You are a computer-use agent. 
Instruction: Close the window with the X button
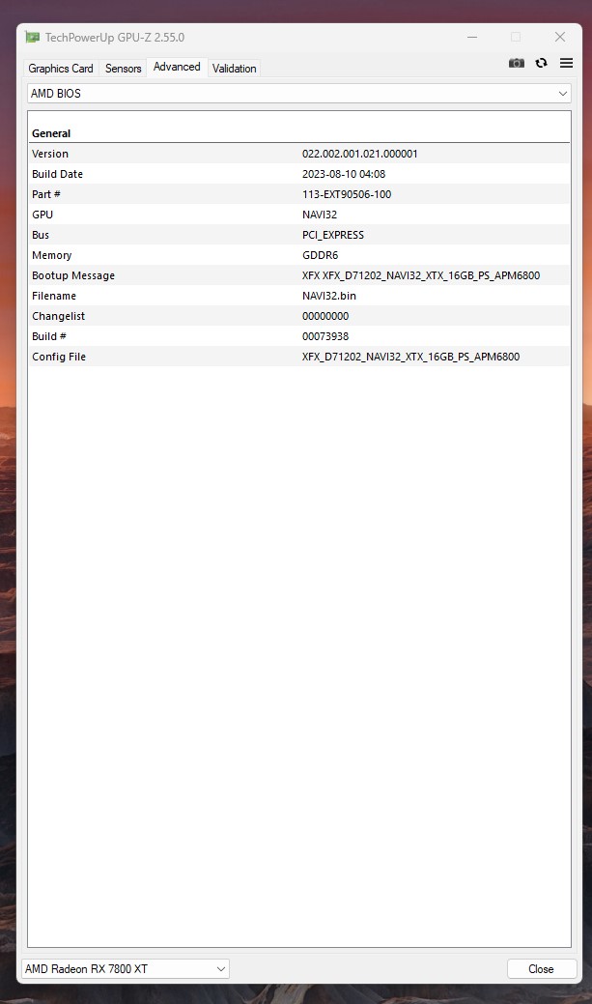coord(560,37)
